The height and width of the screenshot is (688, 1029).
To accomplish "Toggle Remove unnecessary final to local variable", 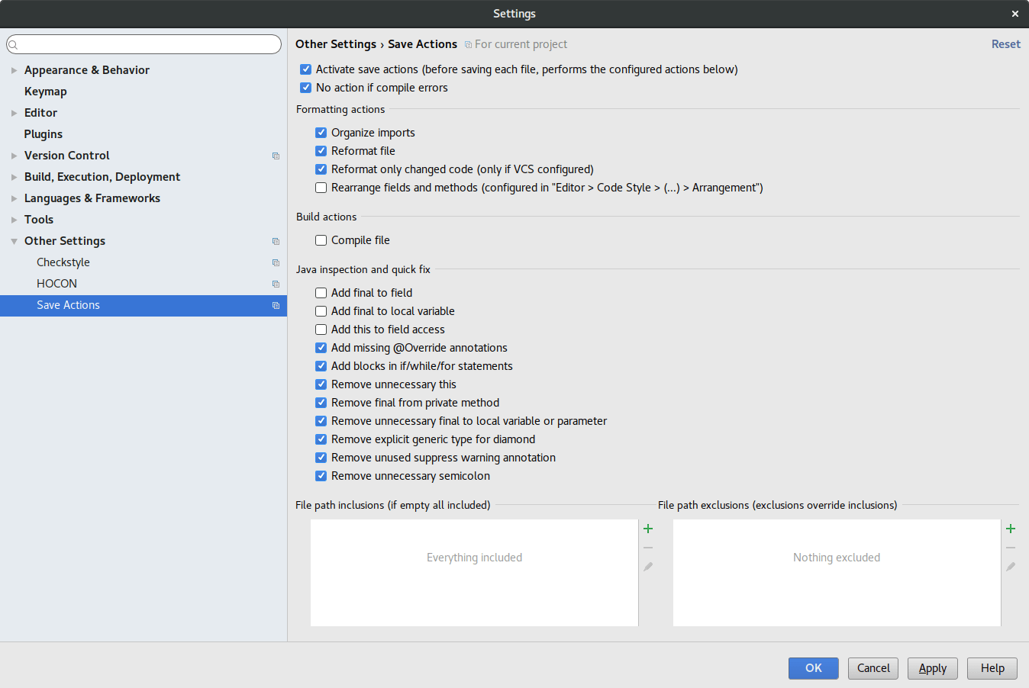I will coord(321,421).
